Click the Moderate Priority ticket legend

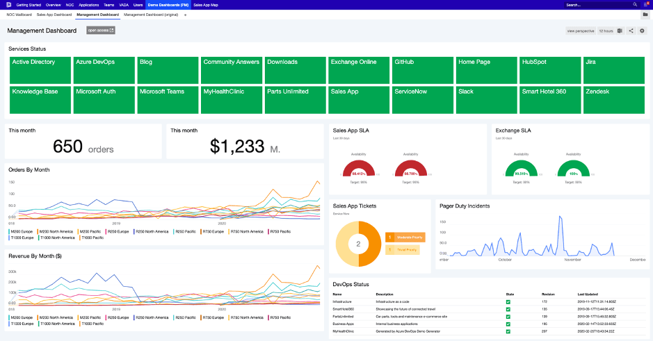tap(405, 238)
